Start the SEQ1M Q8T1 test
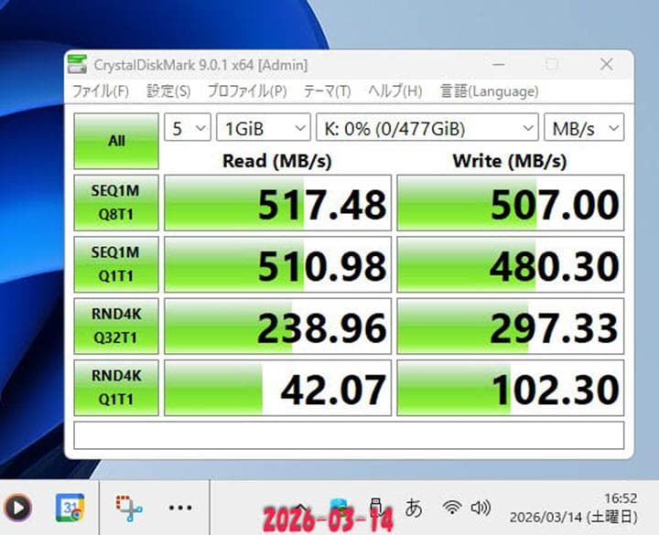The width and height of the screenshot is (659, 535). point(116,203)
